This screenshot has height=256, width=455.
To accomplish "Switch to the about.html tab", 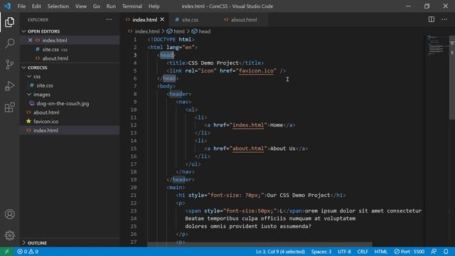I will pyautogui.click(x=244, y=20).
